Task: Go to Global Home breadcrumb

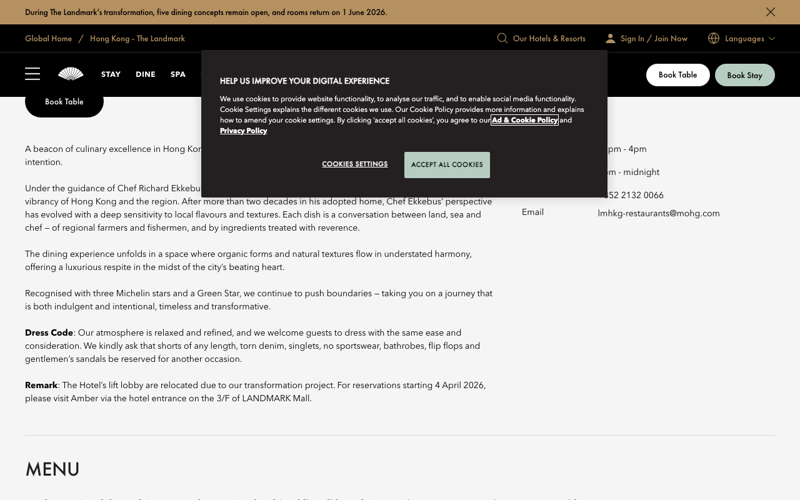Action: click(49, 39)
